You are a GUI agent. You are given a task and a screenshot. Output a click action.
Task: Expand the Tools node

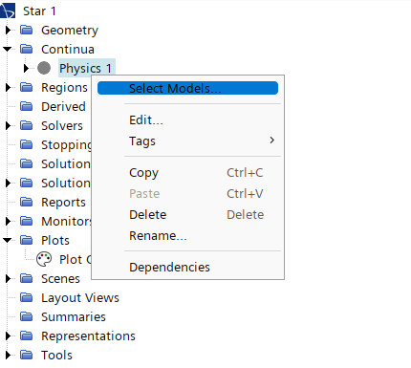8,355
